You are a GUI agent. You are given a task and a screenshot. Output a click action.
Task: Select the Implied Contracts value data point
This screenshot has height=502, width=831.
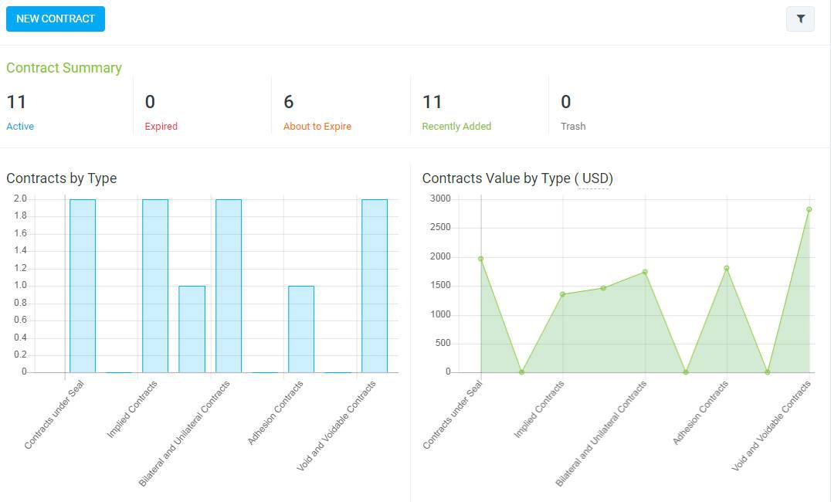562,294
